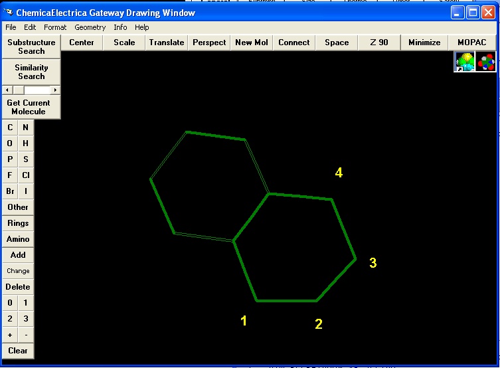Click the Other elements button
This screenshot has height=368, width=500.
pyautogui.click(x=18, y=207)
